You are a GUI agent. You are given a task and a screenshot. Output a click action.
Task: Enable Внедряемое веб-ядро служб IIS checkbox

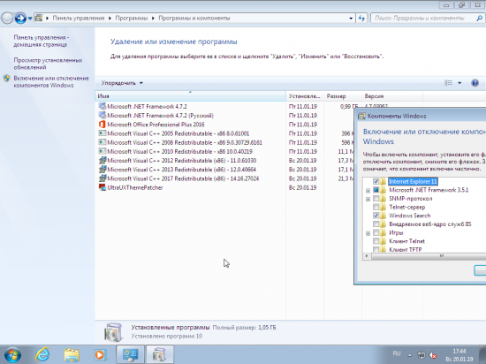click(x=376, y=224)
